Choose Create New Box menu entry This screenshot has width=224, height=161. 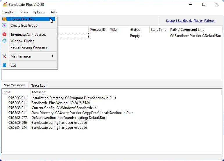pos(29,19)
